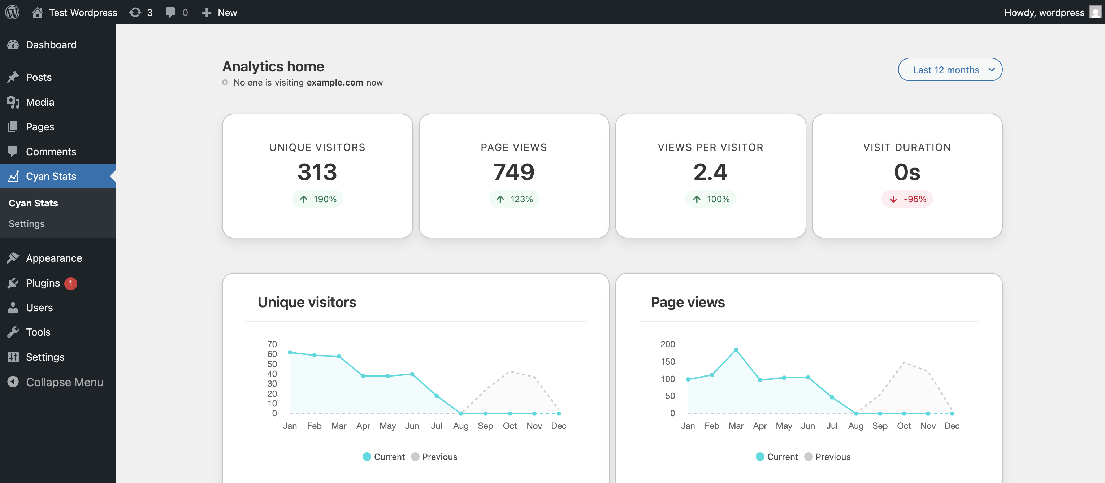Screen dimensions: 1105x483
Task: Select the Cyan Stats chart icon
Action: (13, 176)
